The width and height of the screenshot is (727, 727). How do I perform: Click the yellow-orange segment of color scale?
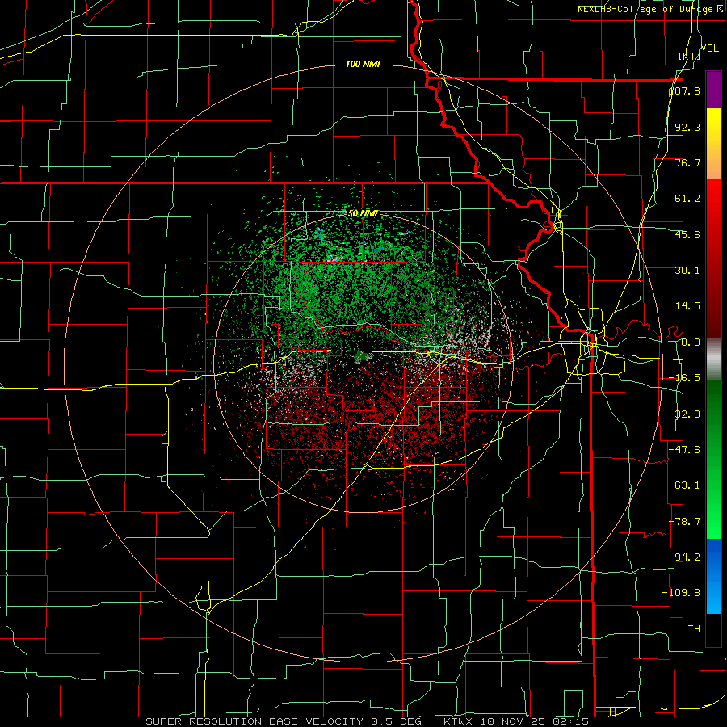(713, 144)
